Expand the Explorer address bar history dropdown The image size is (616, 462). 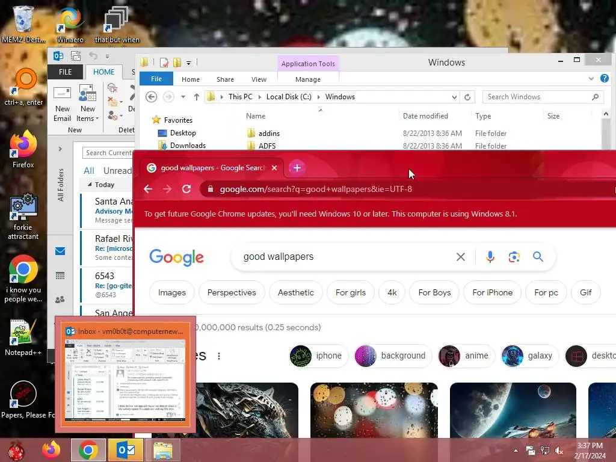click(x=454, y=97)
